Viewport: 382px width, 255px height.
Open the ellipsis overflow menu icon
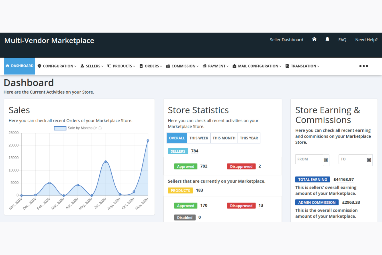click(x=363, y=66)
